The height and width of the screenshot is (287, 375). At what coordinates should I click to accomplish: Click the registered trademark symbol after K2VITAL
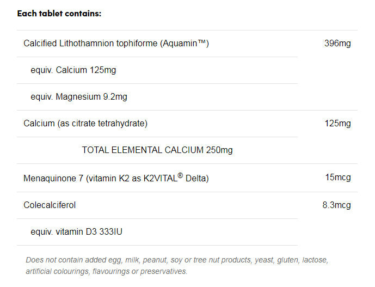pos(180,175)
